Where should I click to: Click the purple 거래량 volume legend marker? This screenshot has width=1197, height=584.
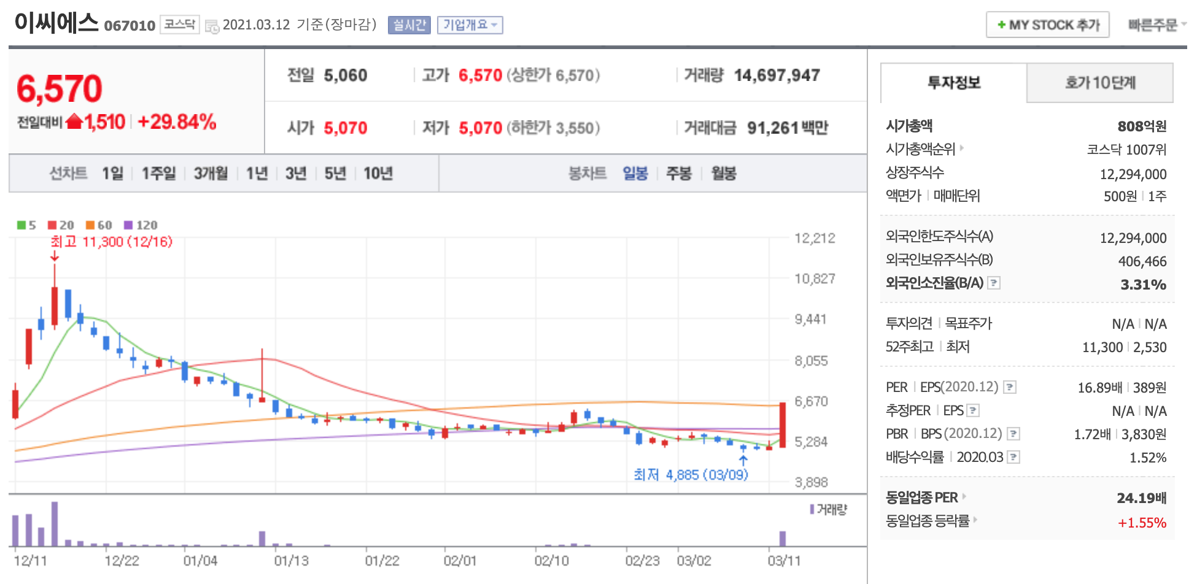(812, 509)
